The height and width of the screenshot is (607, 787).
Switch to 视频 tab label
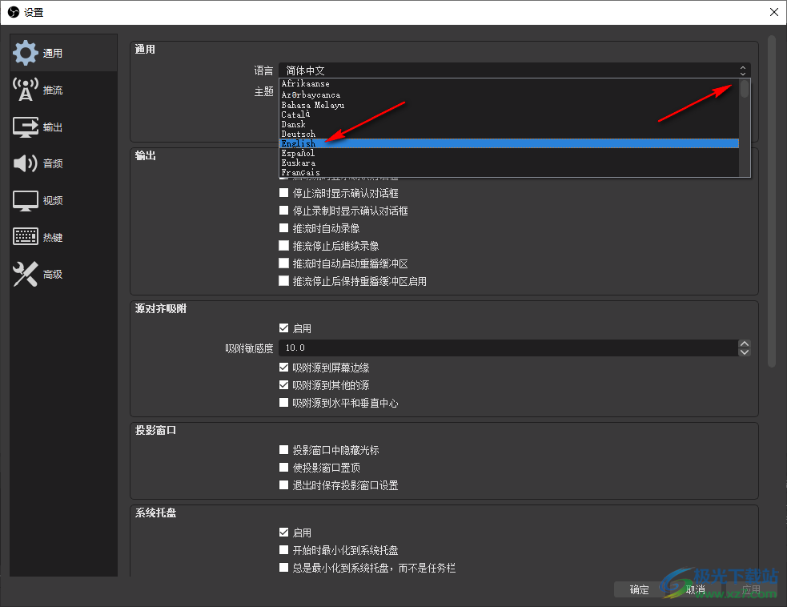coord(53,201)
